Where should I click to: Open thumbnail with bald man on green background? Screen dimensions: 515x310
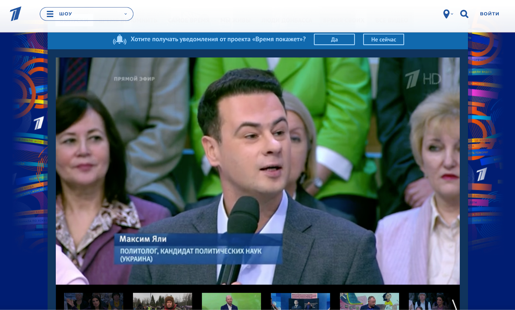tap(231, 301)
